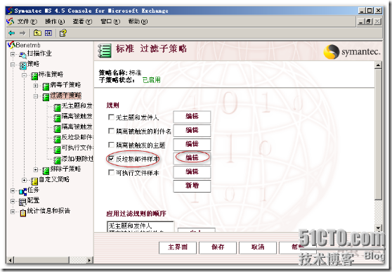392x272 pixels.
Task: Click the content pane scroll-down arrow
Action: pos(378,228)
